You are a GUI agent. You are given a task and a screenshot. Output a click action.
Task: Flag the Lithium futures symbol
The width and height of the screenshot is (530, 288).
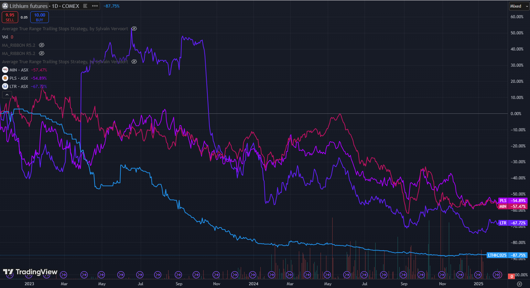point(85,6)
